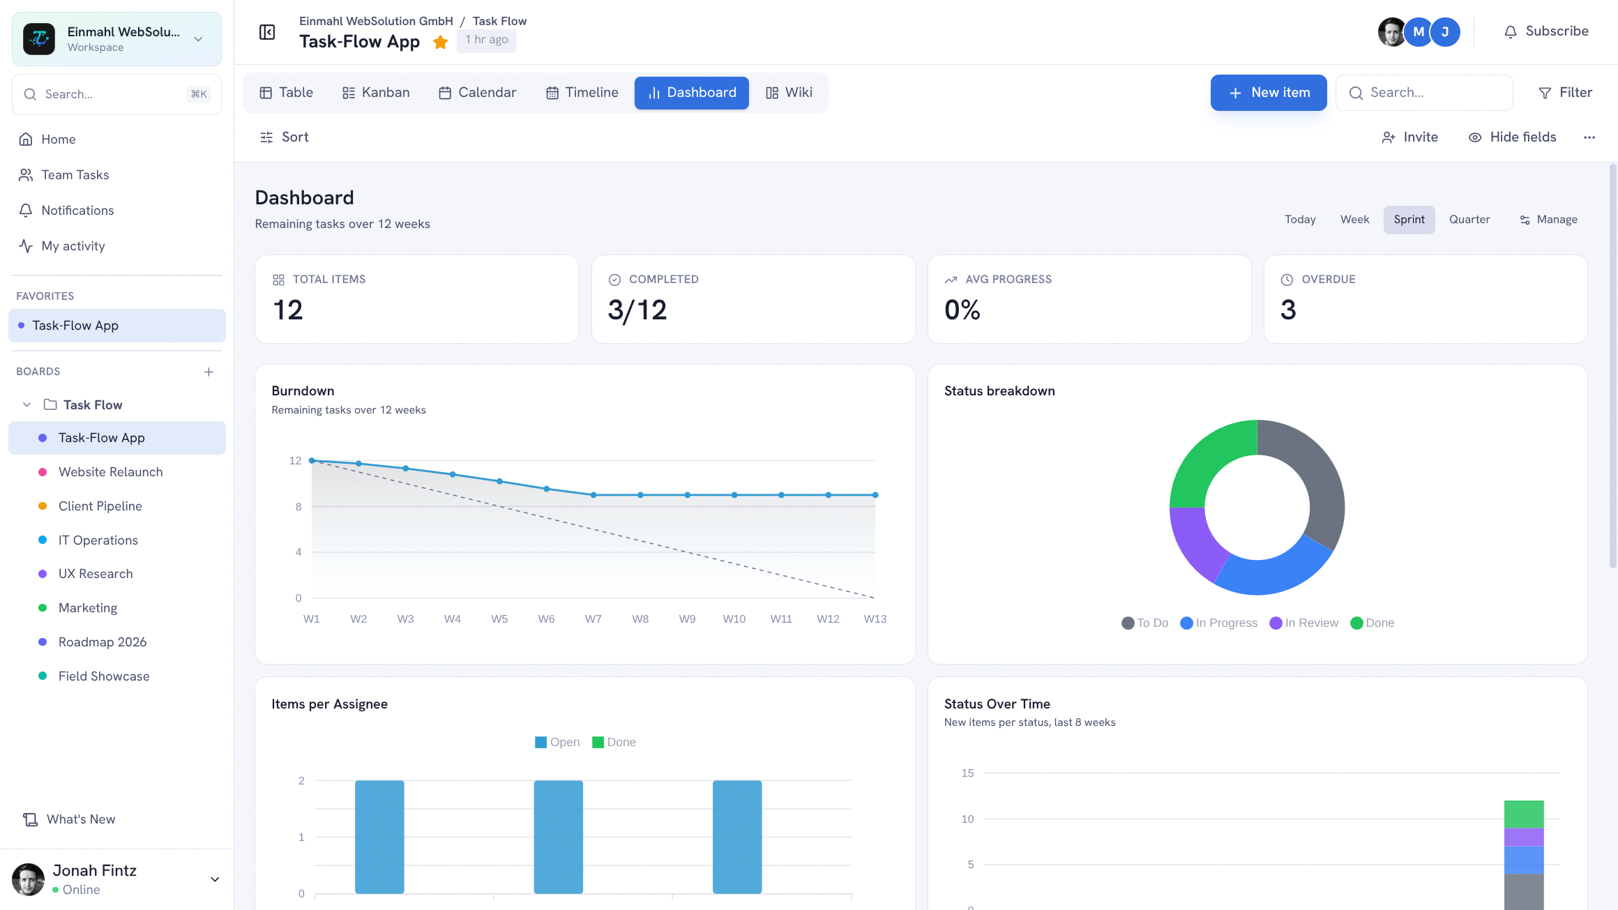Click the dashboard vertical scrollbar
Viewport: 1618px width, 910px height.
[1612, 366]
